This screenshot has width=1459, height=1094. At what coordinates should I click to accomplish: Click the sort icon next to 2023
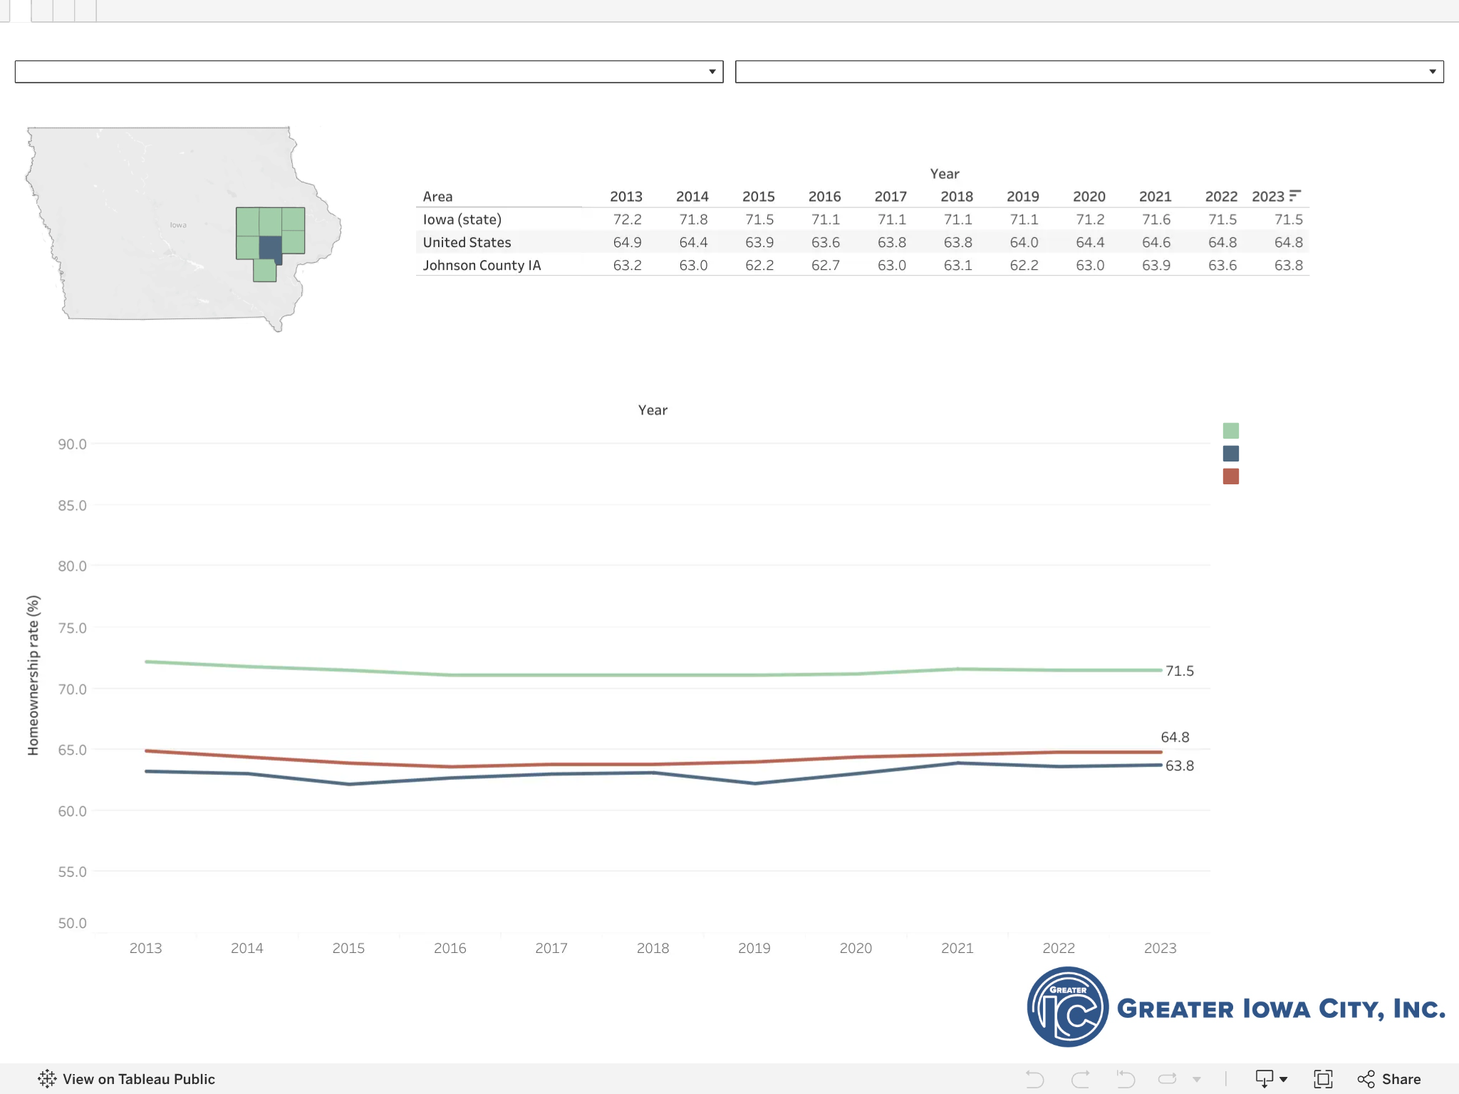1295,195
